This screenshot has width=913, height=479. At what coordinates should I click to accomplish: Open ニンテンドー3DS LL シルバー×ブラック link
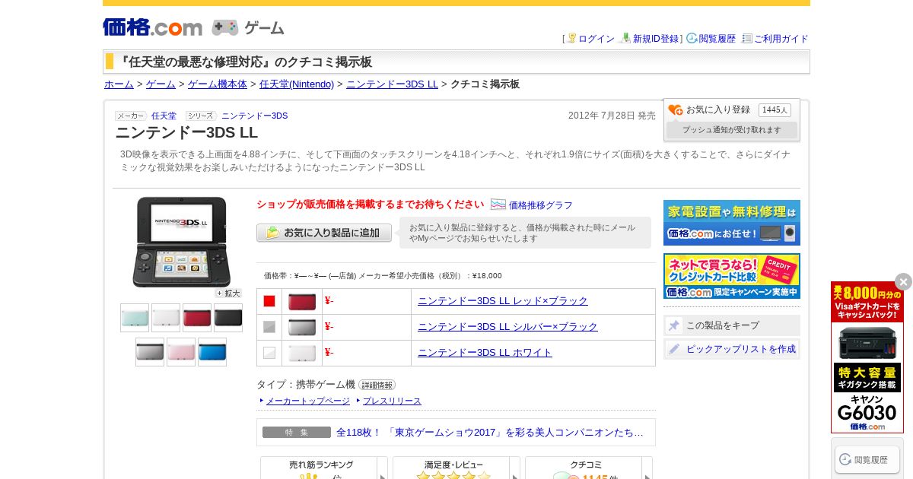point(507,327)
